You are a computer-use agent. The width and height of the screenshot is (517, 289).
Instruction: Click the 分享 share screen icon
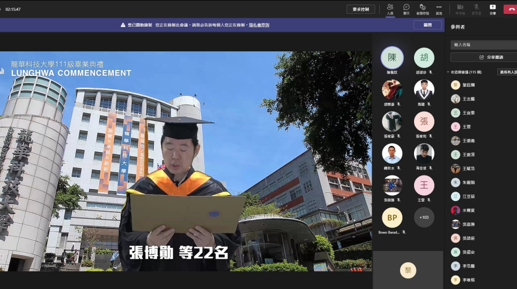pos(492,9)
